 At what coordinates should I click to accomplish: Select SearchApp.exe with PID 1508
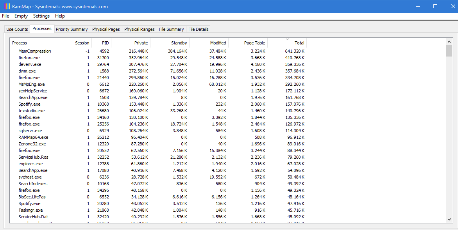(158, 97)
